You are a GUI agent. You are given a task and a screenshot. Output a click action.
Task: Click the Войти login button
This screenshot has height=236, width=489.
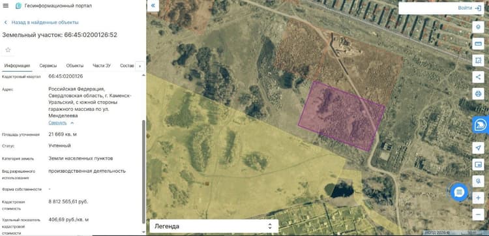tap(465, 8)
